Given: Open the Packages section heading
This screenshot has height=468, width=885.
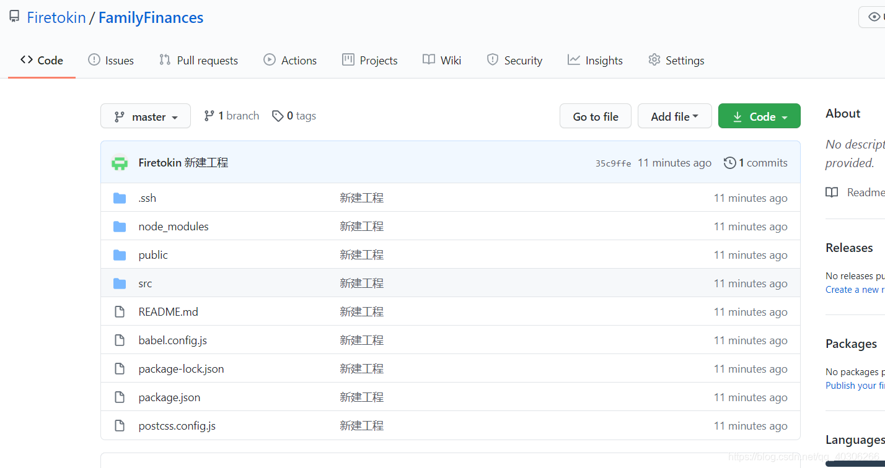Looking at the screenshot, I should [x=851, y=344].
